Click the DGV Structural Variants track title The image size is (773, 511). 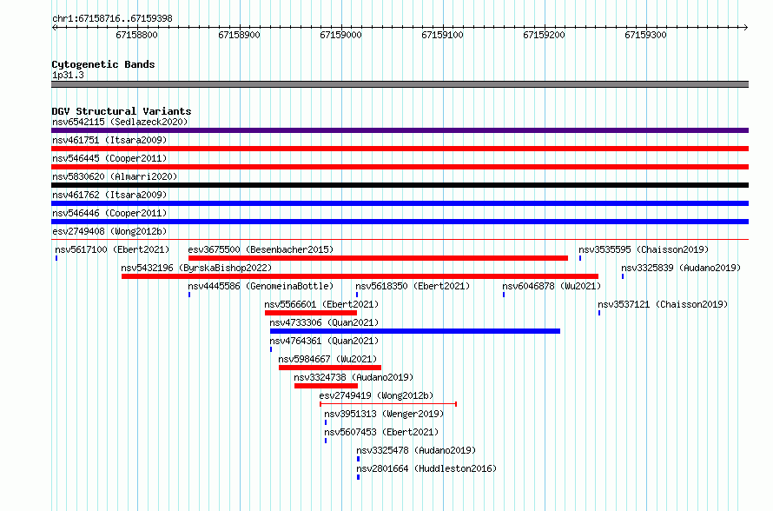click(122, 111)
